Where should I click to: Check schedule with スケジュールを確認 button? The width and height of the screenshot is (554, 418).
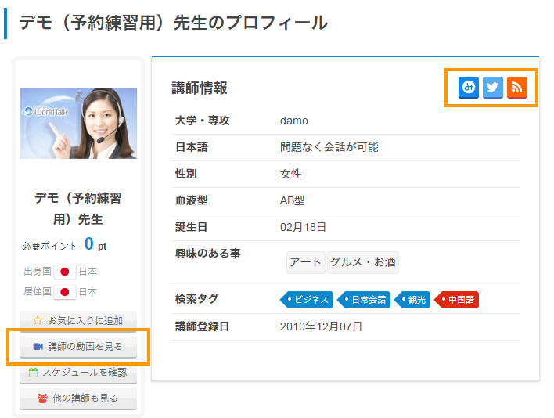click(x=78, y=373)
